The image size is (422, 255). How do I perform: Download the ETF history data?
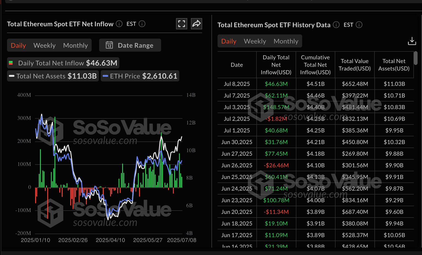pos(412,41)
